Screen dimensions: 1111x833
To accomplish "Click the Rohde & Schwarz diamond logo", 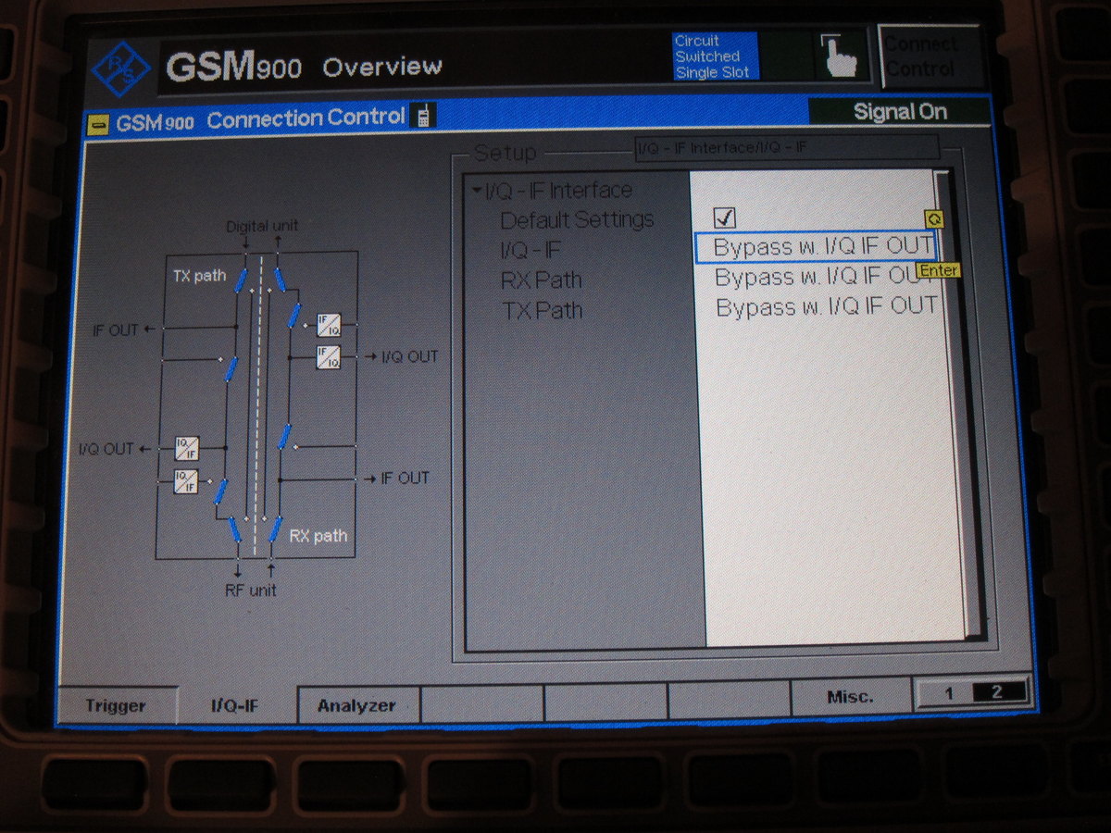I will click(x=121, y=70).
